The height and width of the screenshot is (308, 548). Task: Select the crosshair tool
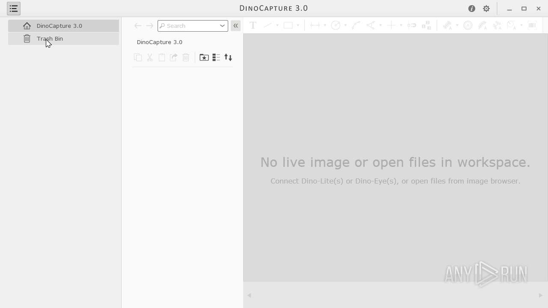coord(391,25)
